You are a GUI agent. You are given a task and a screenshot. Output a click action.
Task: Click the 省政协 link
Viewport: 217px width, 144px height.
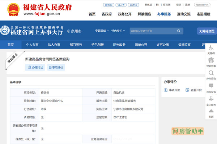[133, 5]
